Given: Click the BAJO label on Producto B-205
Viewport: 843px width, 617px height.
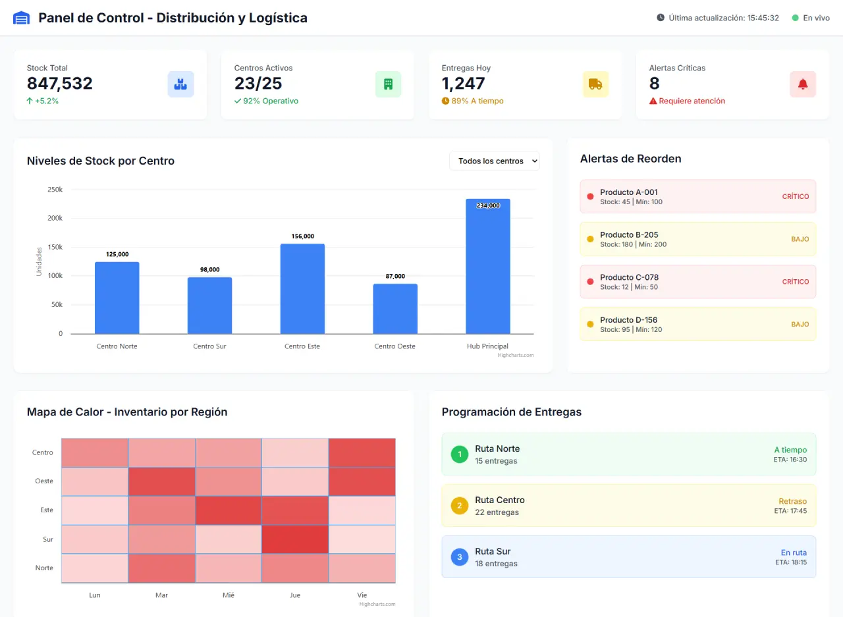Looking at the screenshot, I should point(800,239).
